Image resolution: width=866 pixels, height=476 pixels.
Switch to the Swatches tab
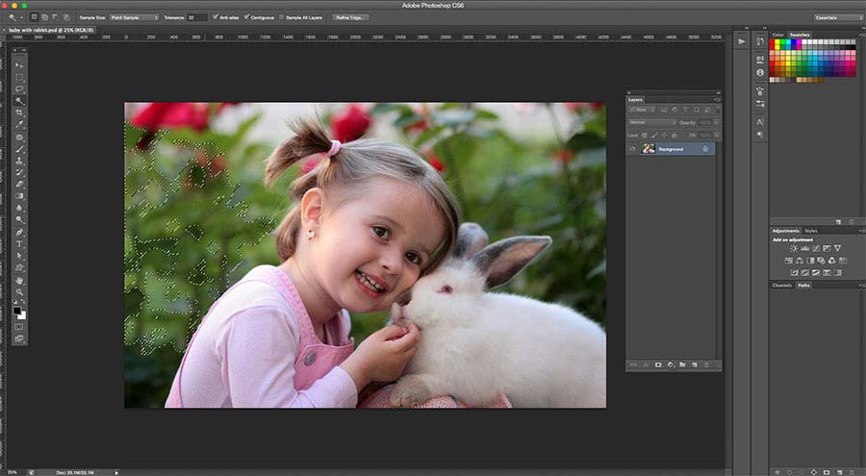(x=800, y=35)
